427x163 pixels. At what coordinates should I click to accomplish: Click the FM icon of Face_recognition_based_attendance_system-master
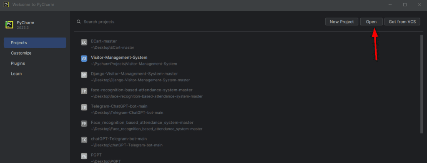[x=84, y=123]
